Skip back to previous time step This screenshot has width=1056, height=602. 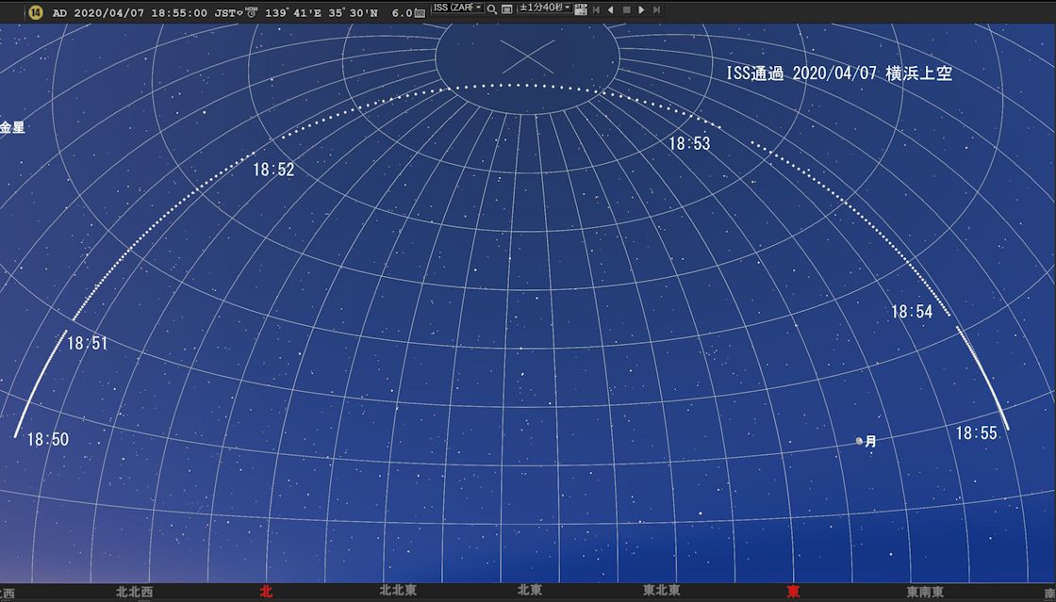[596, 9]
